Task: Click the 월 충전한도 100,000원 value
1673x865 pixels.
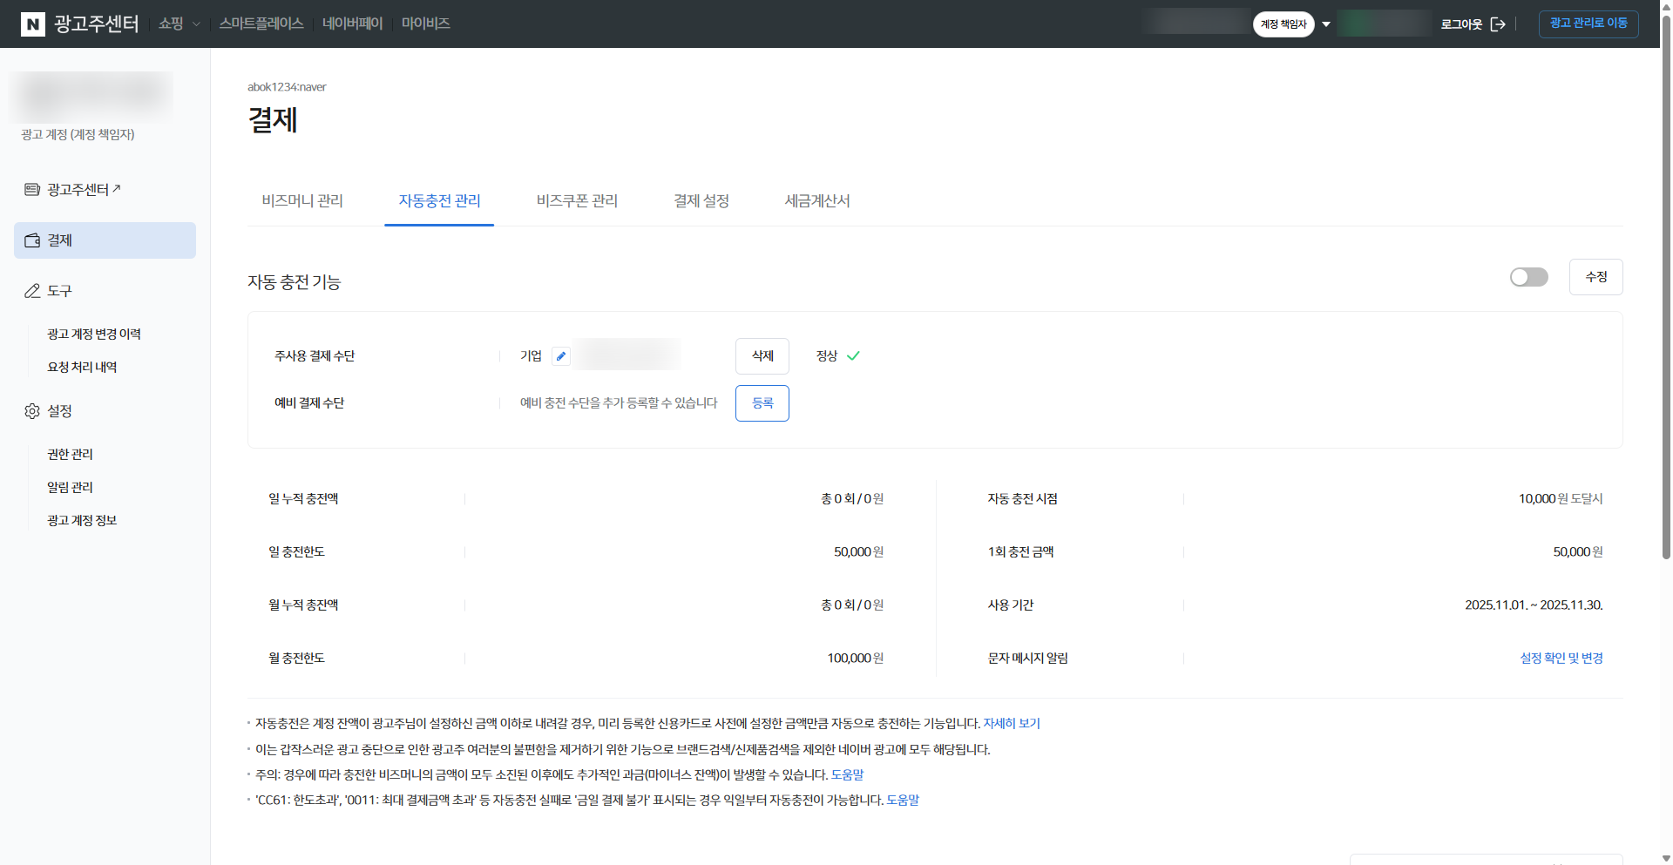Action: pos(856,659)
